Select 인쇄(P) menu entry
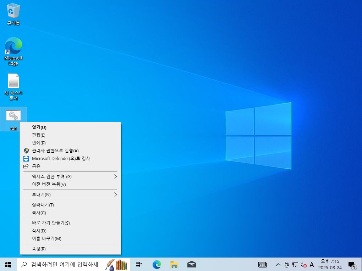Image resolution: width=362 pixels, height=271 pixels. (x=70, y=143)
